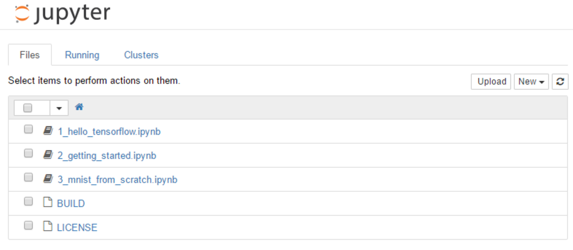Click the notebook icon beside 3_mnist_from_scratch.ipynb
This screenshot has width=573, height=250.
[48, 179]
